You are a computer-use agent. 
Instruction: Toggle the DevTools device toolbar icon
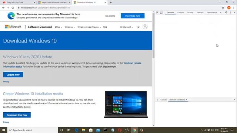pyautogui.click(x=161, y=13)
